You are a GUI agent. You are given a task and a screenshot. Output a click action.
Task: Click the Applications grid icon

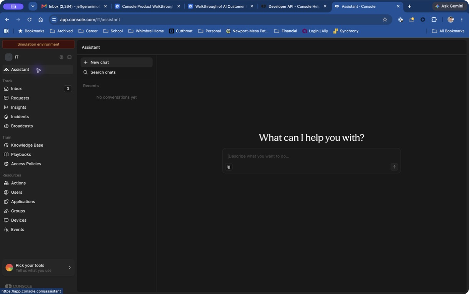coord(6,202)
